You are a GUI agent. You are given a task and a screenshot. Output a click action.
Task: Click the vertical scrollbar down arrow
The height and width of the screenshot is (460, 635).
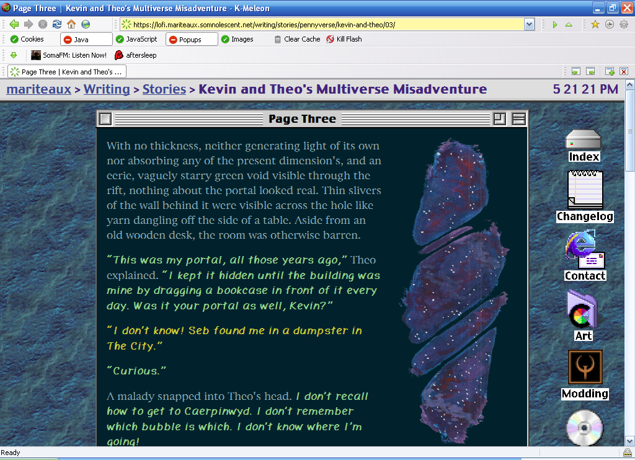click(x=629, y=441)
